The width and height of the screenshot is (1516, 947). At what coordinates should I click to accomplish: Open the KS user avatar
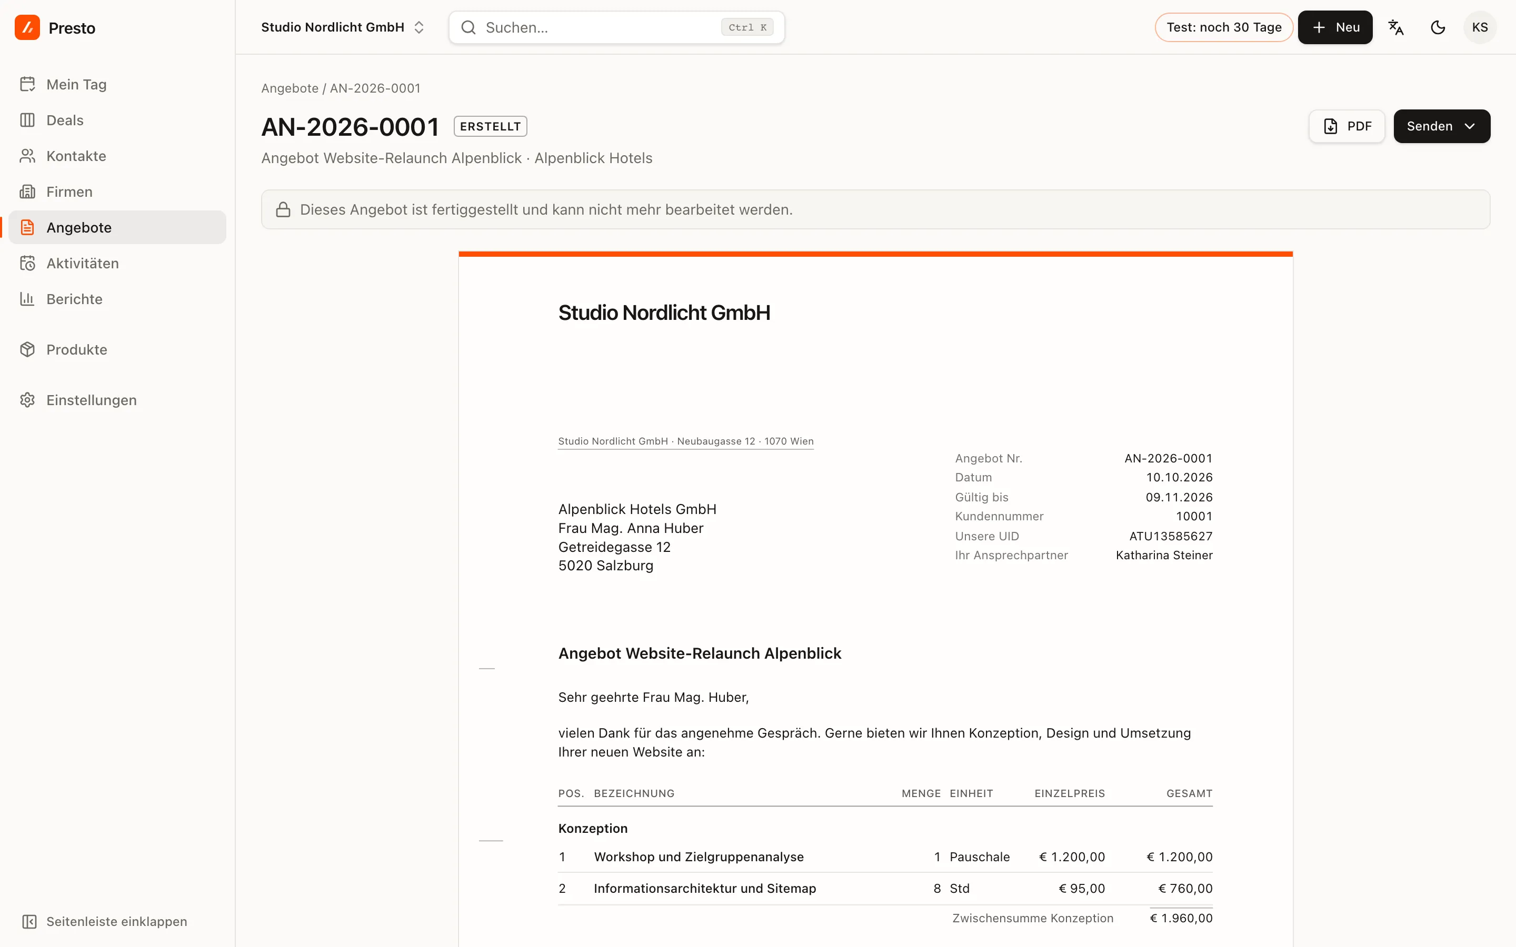(x=1480, y=27)
